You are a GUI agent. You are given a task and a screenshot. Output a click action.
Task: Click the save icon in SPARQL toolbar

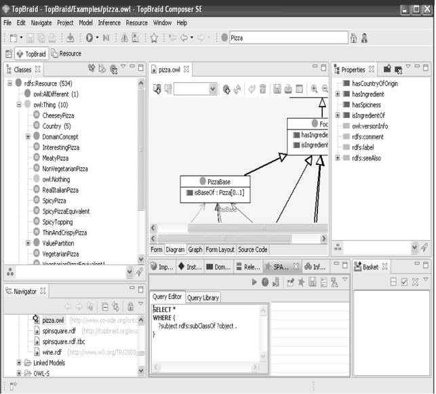pyautogui.click(x=312, y=282)
